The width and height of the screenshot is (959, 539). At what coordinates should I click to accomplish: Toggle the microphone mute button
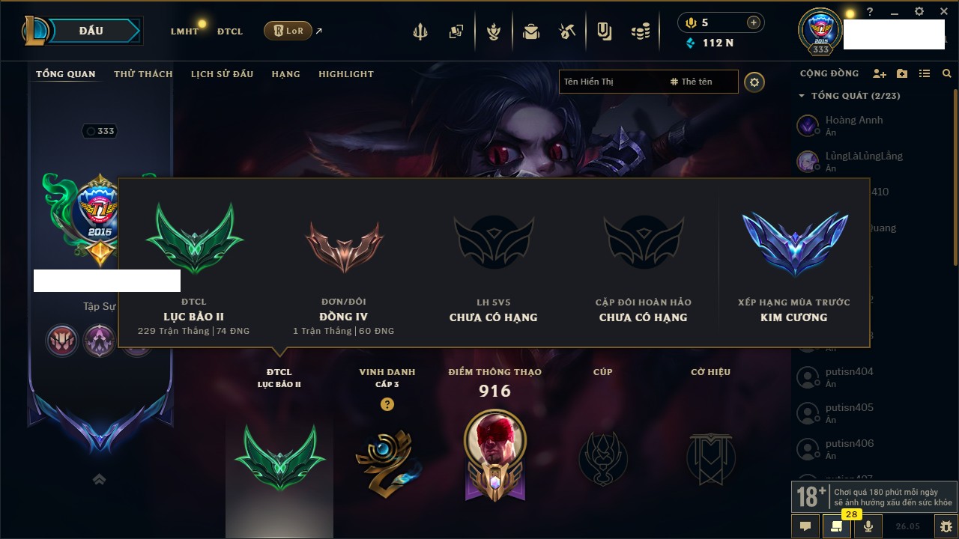tap(868, 526)
